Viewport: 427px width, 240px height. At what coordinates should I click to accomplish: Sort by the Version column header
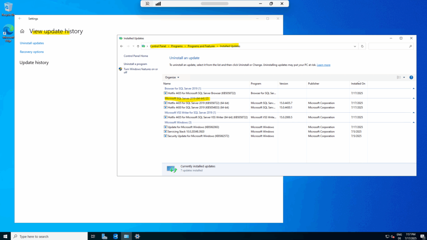pos(292,84)
